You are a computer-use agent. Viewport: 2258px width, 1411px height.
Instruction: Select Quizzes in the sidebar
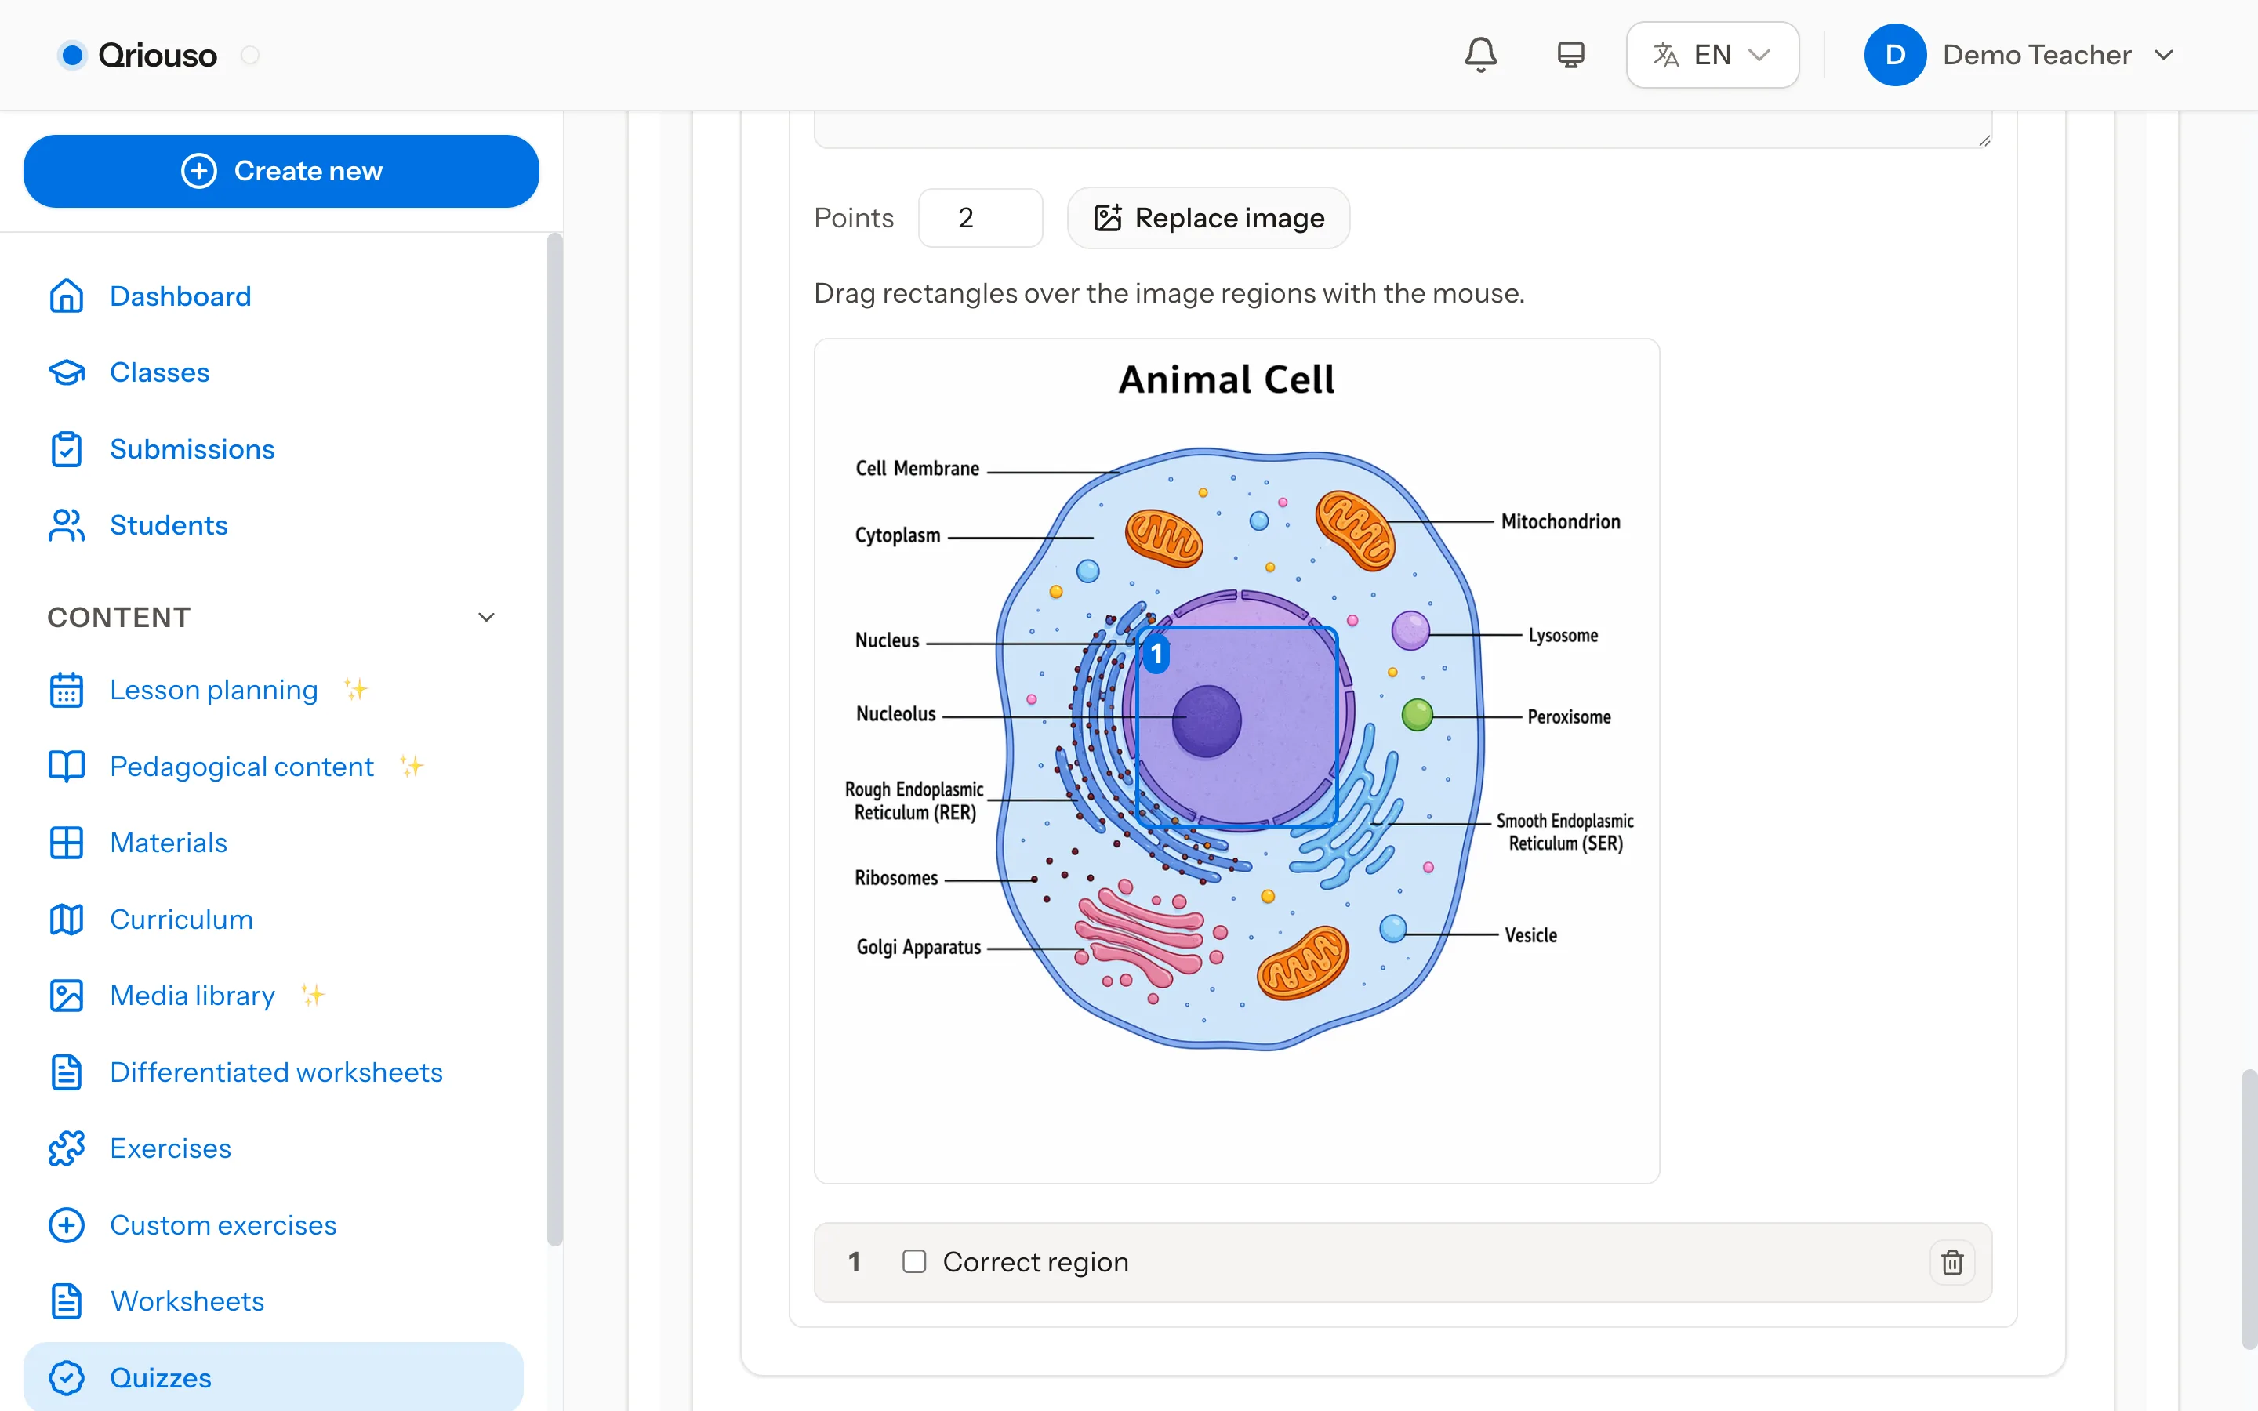pos(274,1377)
